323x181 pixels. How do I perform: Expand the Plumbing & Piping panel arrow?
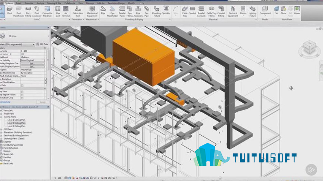click(170, 19)
